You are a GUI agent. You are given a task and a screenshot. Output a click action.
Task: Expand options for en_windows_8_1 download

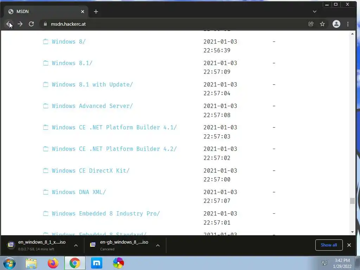tap(76, 245)
